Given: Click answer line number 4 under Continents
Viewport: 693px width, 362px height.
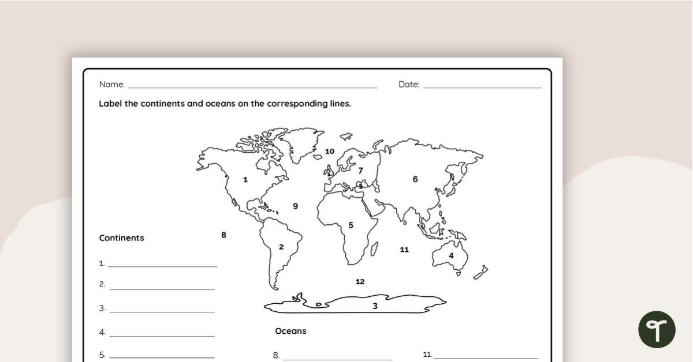Looking at the screenshot, I should (162, 335).
